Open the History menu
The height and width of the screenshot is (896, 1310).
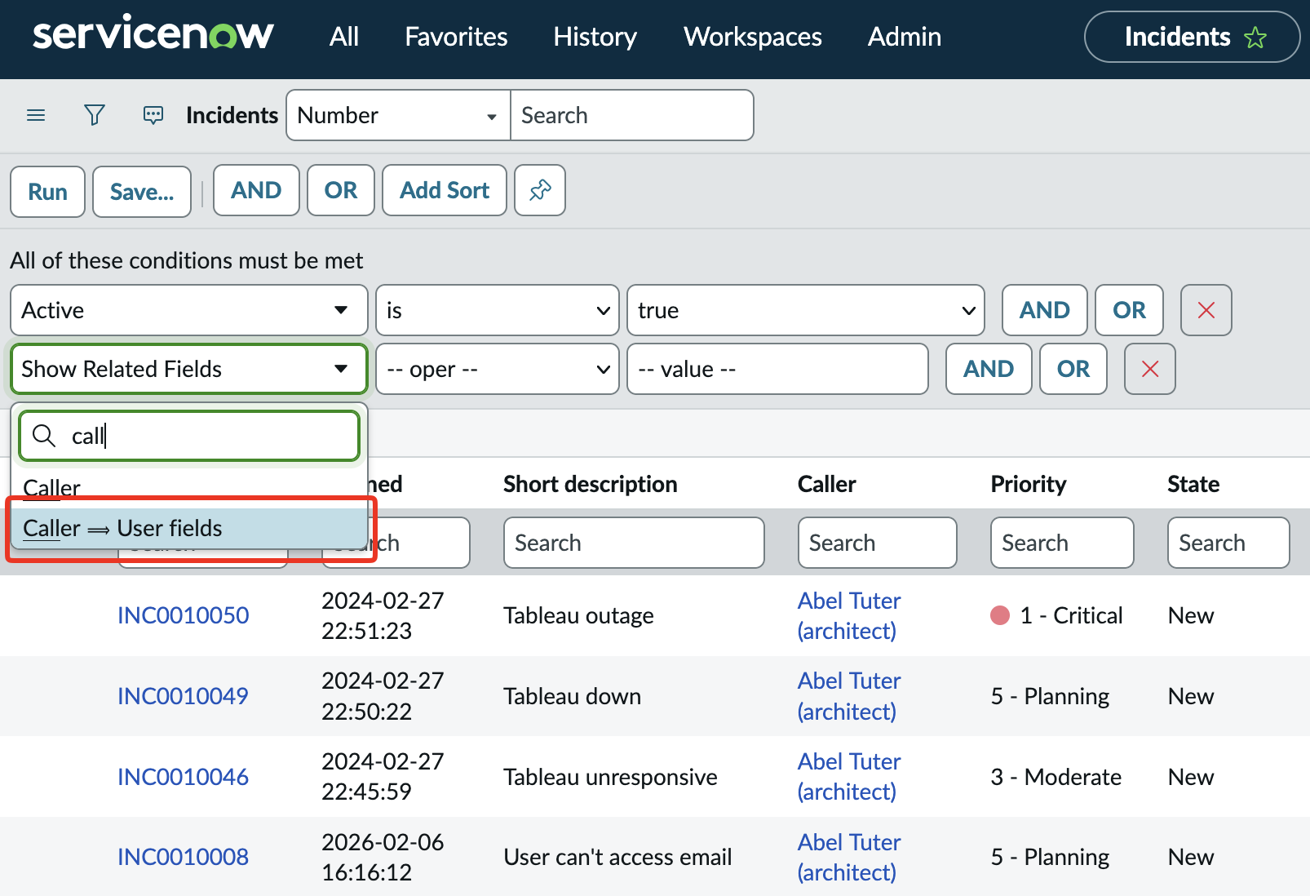click(595, 37)
